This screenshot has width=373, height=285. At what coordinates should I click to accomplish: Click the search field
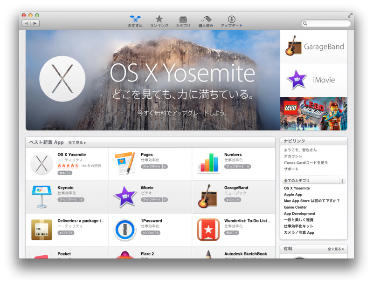click(326, 23)
